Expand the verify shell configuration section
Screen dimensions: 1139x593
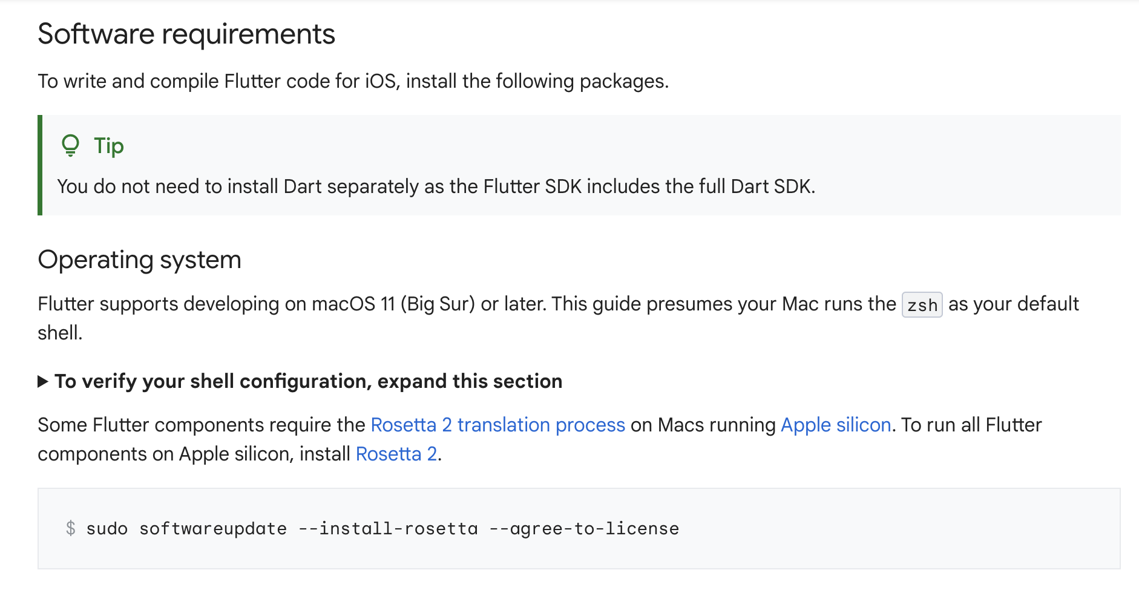tap(300, 381)
